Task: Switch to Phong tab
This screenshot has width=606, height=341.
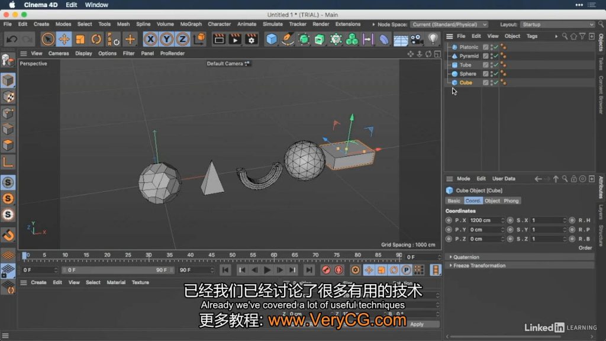Action: [511, 201]
